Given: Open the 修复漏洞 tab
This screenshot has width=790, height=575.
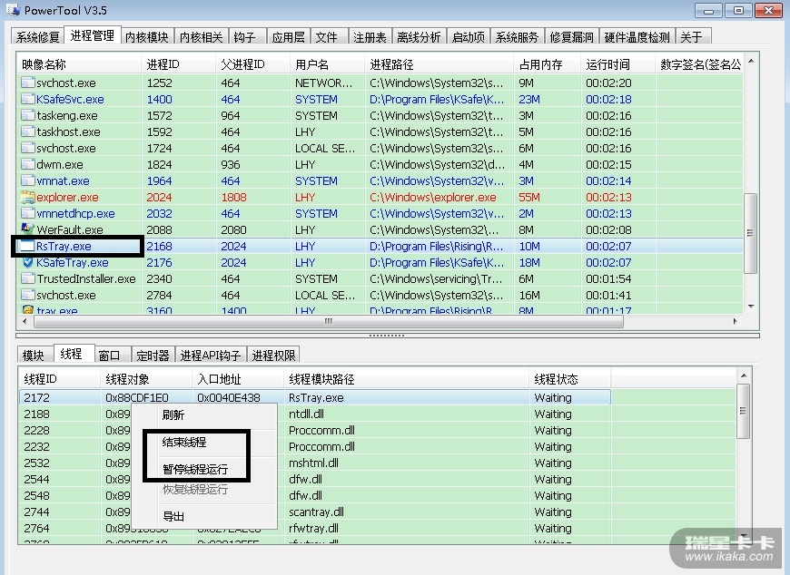Looking at the screenshot, I should [571, 36].
